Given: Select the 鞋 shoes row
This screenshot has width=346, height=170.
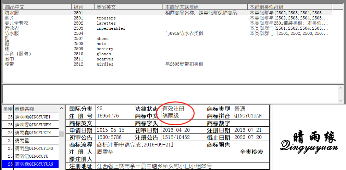Looking at the screenshot, I should point(168,39).
